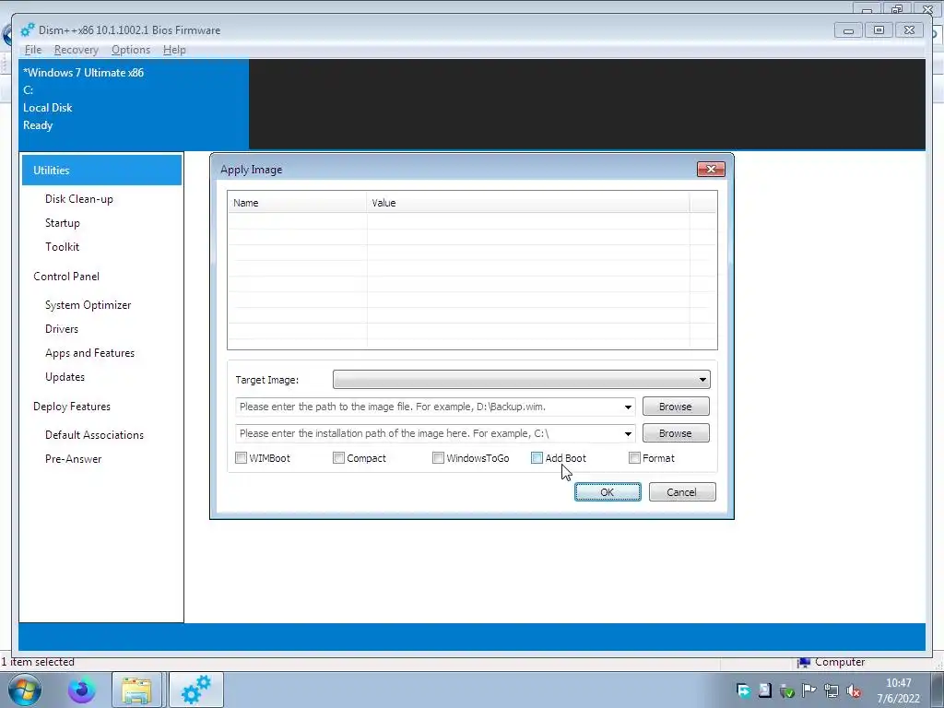Click the taskbar clock showing 10:47
Image resolution: width=944 pixels, height=708 pixels.
coord(898,690)
